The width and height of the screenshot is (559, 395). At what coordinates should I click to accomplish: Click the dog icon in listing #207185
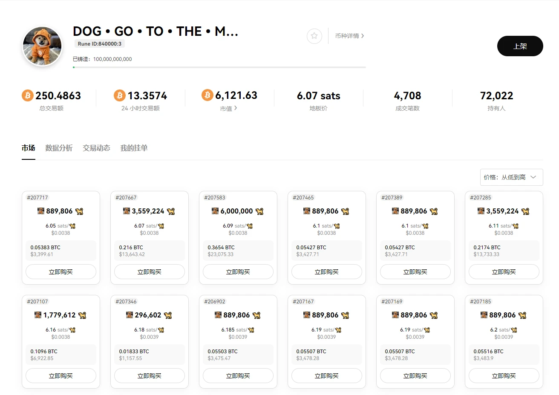522,315
